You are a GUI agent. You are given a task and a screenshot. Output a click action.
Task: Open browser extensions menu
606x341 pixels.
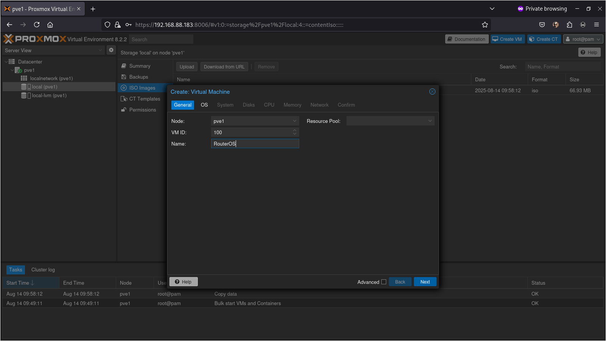[569, 25]
